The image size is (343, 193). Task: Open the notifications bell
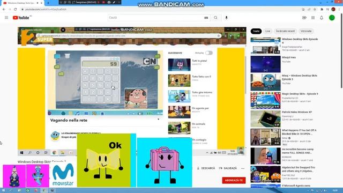pyautogui.click(x=322, y=18)
